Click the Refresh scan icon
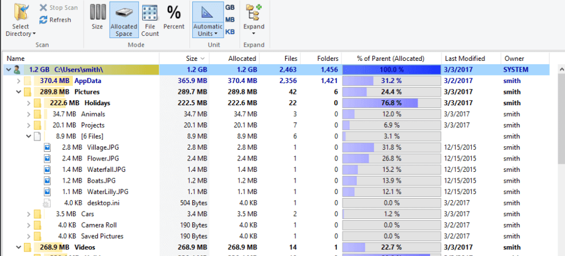 pyautogui.click(x=43, y=20)
